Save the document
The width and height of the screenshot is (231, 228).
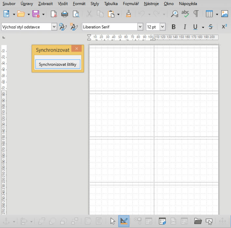[36, 14]
